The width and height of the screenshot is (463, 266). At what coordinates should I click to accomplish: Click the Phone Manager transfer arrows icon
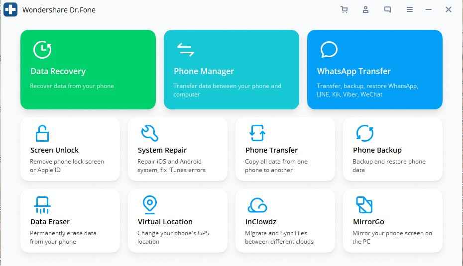pos(185,50)
